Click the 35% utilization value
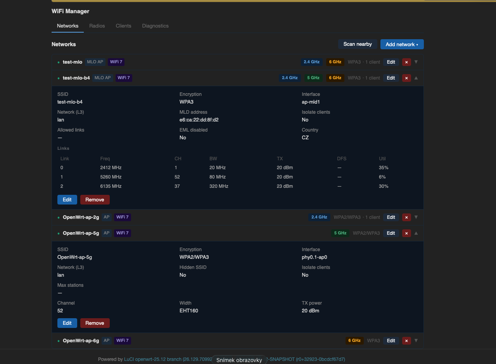 [384, 168]
